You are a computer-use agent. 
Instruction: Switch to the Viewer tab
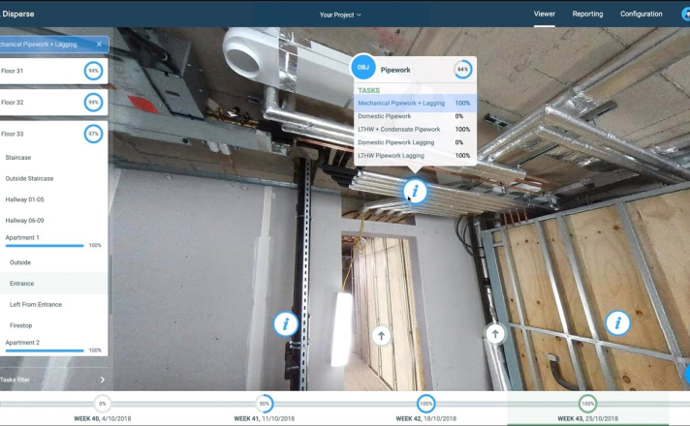coord(545,14)
